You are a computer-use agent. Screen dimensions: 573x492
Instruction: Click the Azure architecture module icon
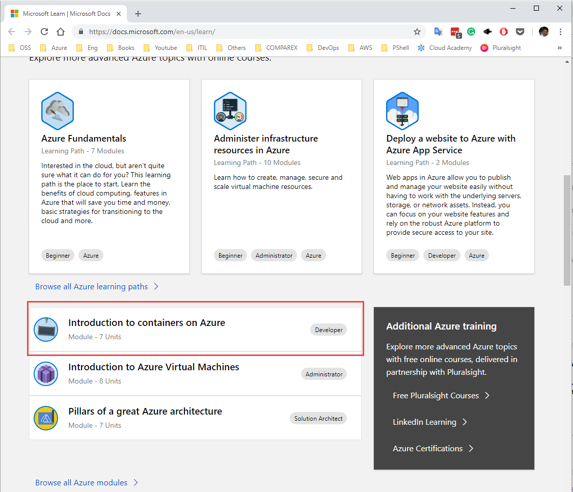[x=46, y=418]
